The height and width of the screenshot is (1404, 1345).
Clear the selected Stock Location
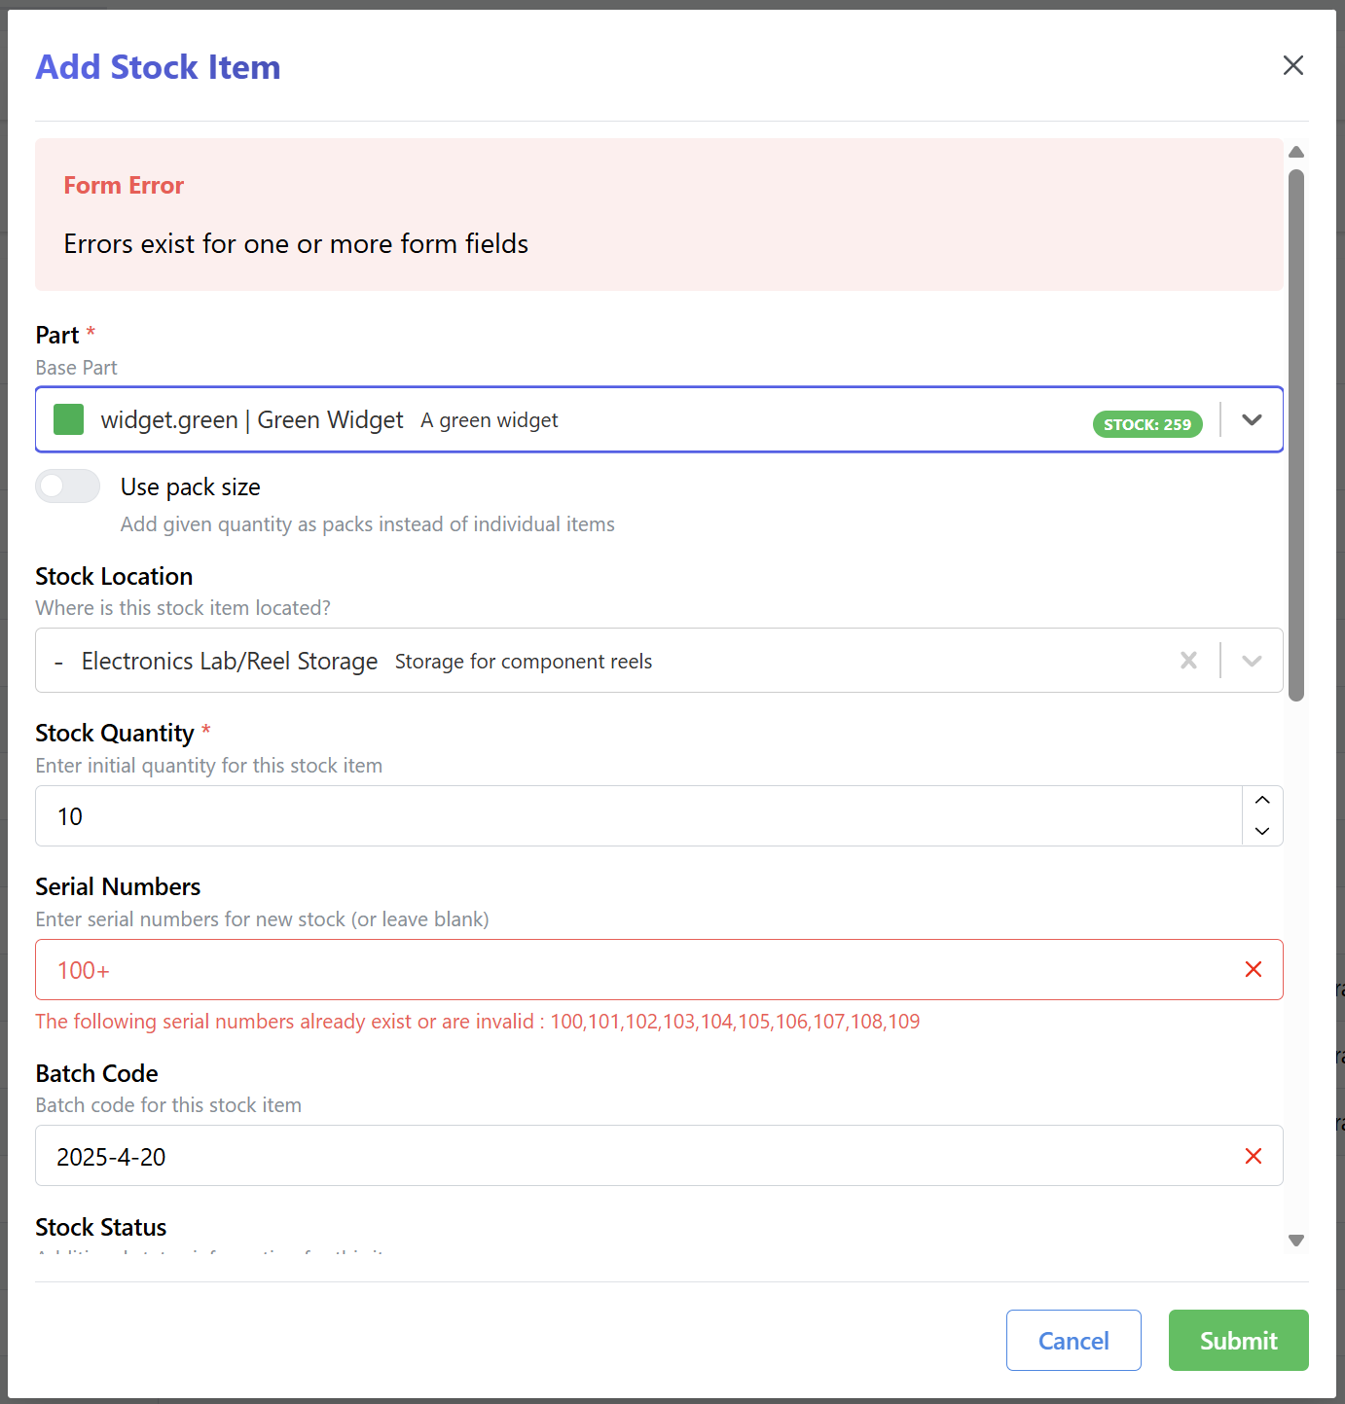click(1188, 661)
